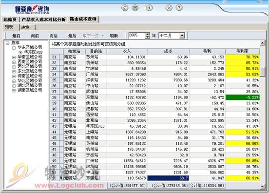Viewport: 269px width, 193px height.
Task: Click the 北京站 destination cell
Action: (x=96, y=120)
